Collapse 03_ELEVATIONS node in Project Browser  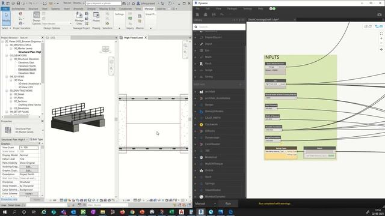point(7,56)
